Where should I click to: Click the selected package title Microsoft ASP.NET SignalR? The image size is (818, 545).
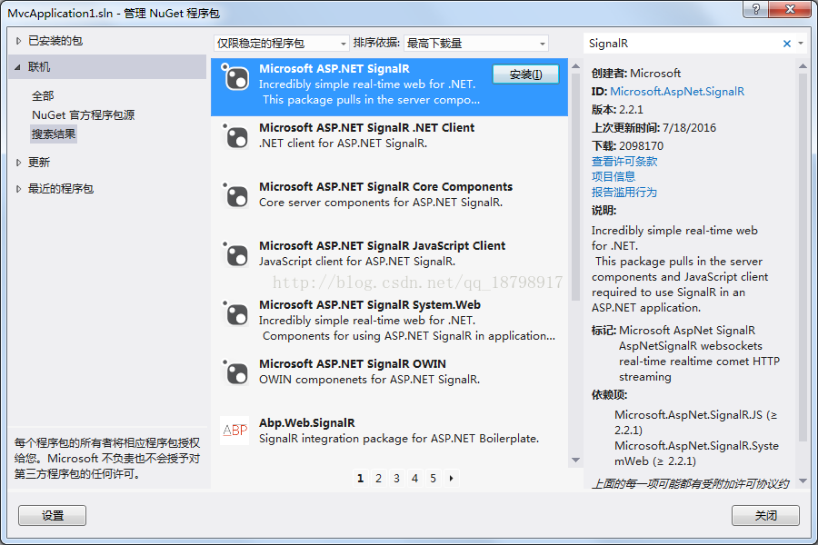[334, 69]
